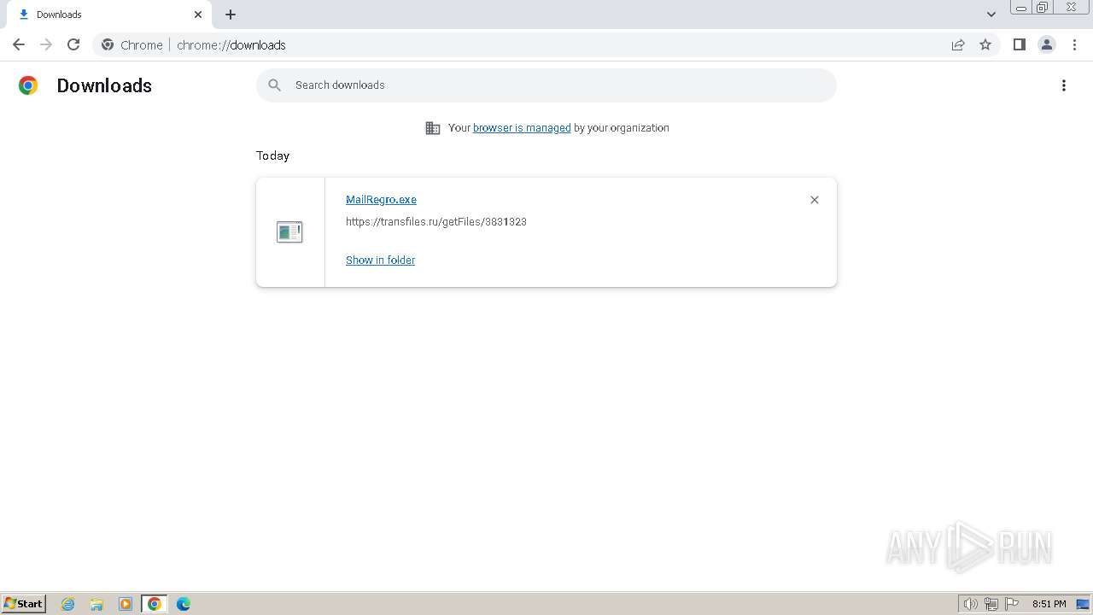
Task: Bookmark this page with the star icon
Action: [x=985, y=44]
